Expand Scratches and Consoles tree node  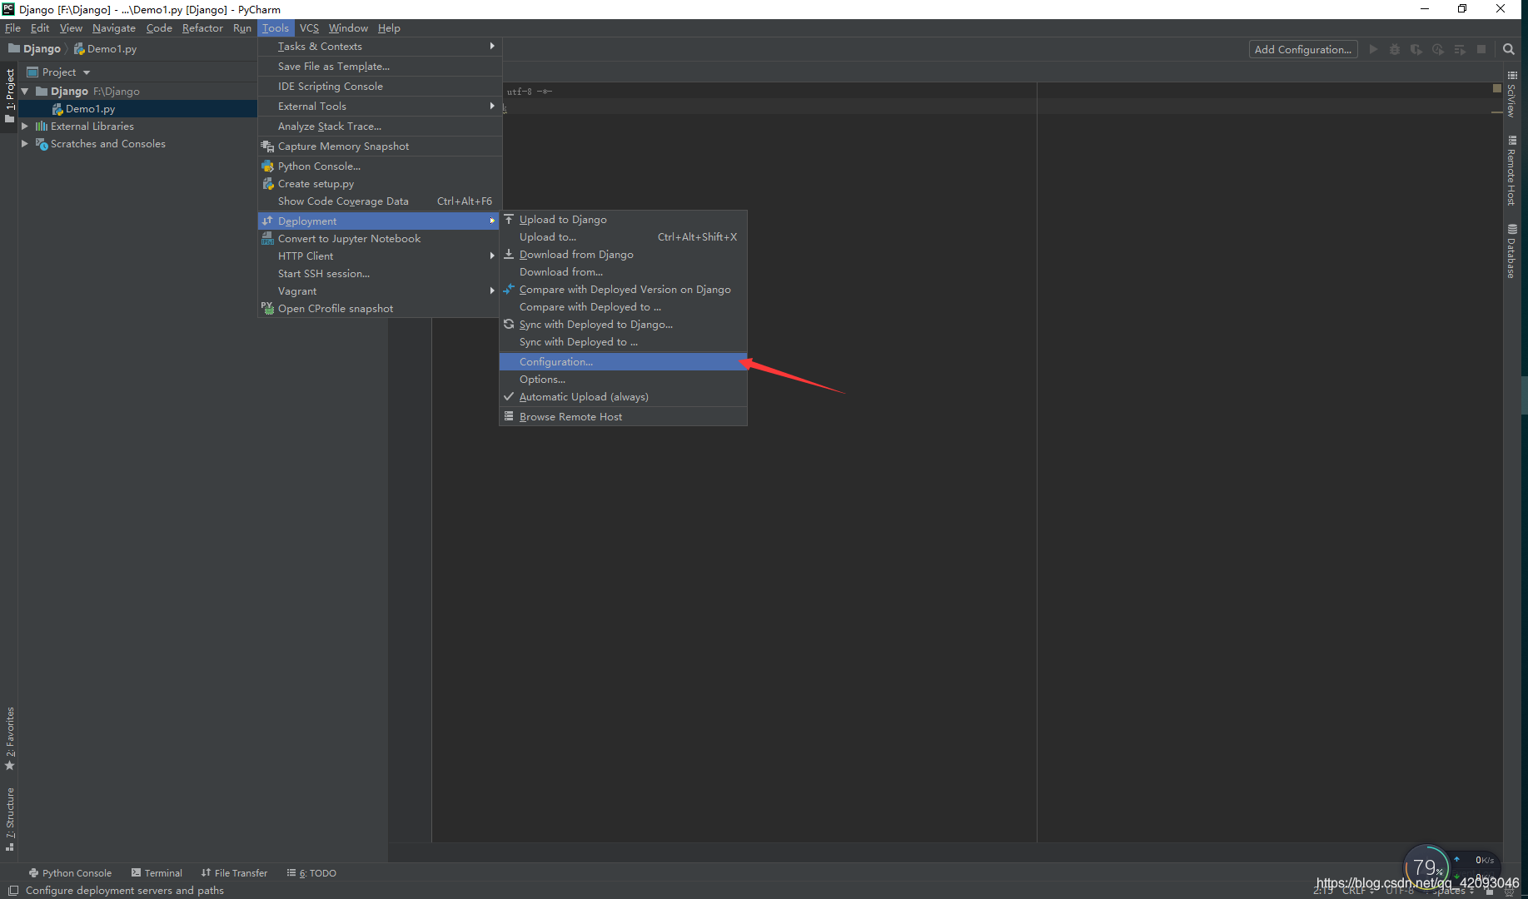[x=25, y=144]
